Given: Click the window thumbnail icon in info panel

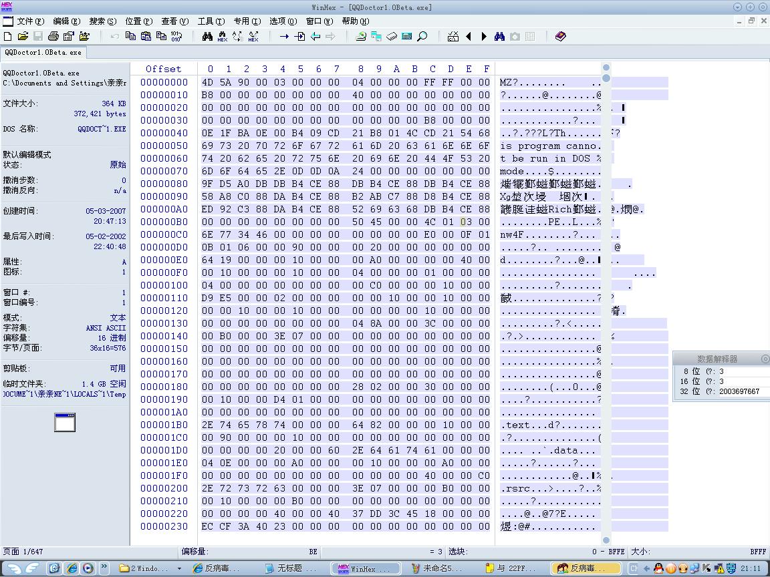Looking at the screenshot, I should (65, 423).
